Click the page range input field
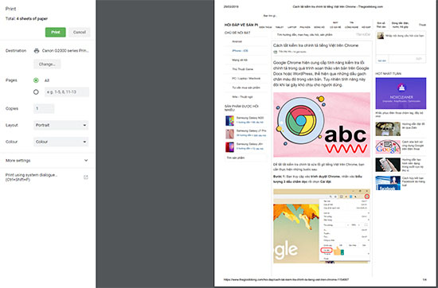438x288 pixels. pyautogui.click(x=67, y=91)
